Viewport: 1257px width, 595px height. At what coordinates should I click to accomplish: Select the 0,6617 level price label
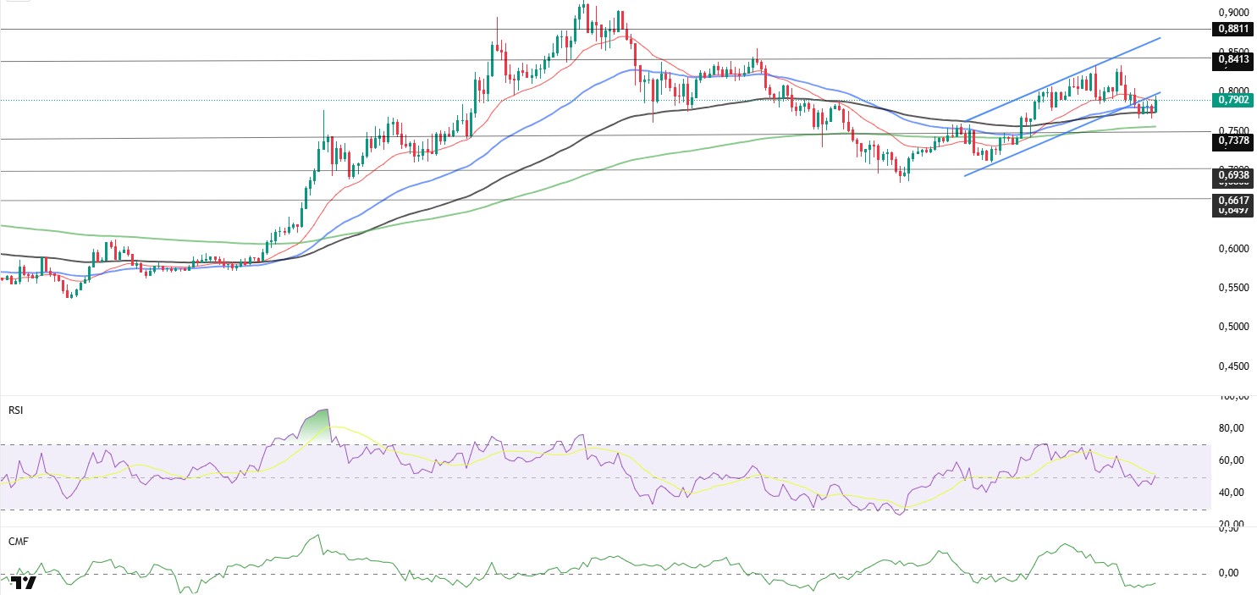tap(1233, 199)
